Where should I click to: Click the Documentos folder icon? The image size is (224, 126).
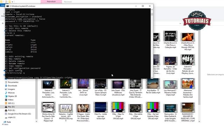(6, 82)
